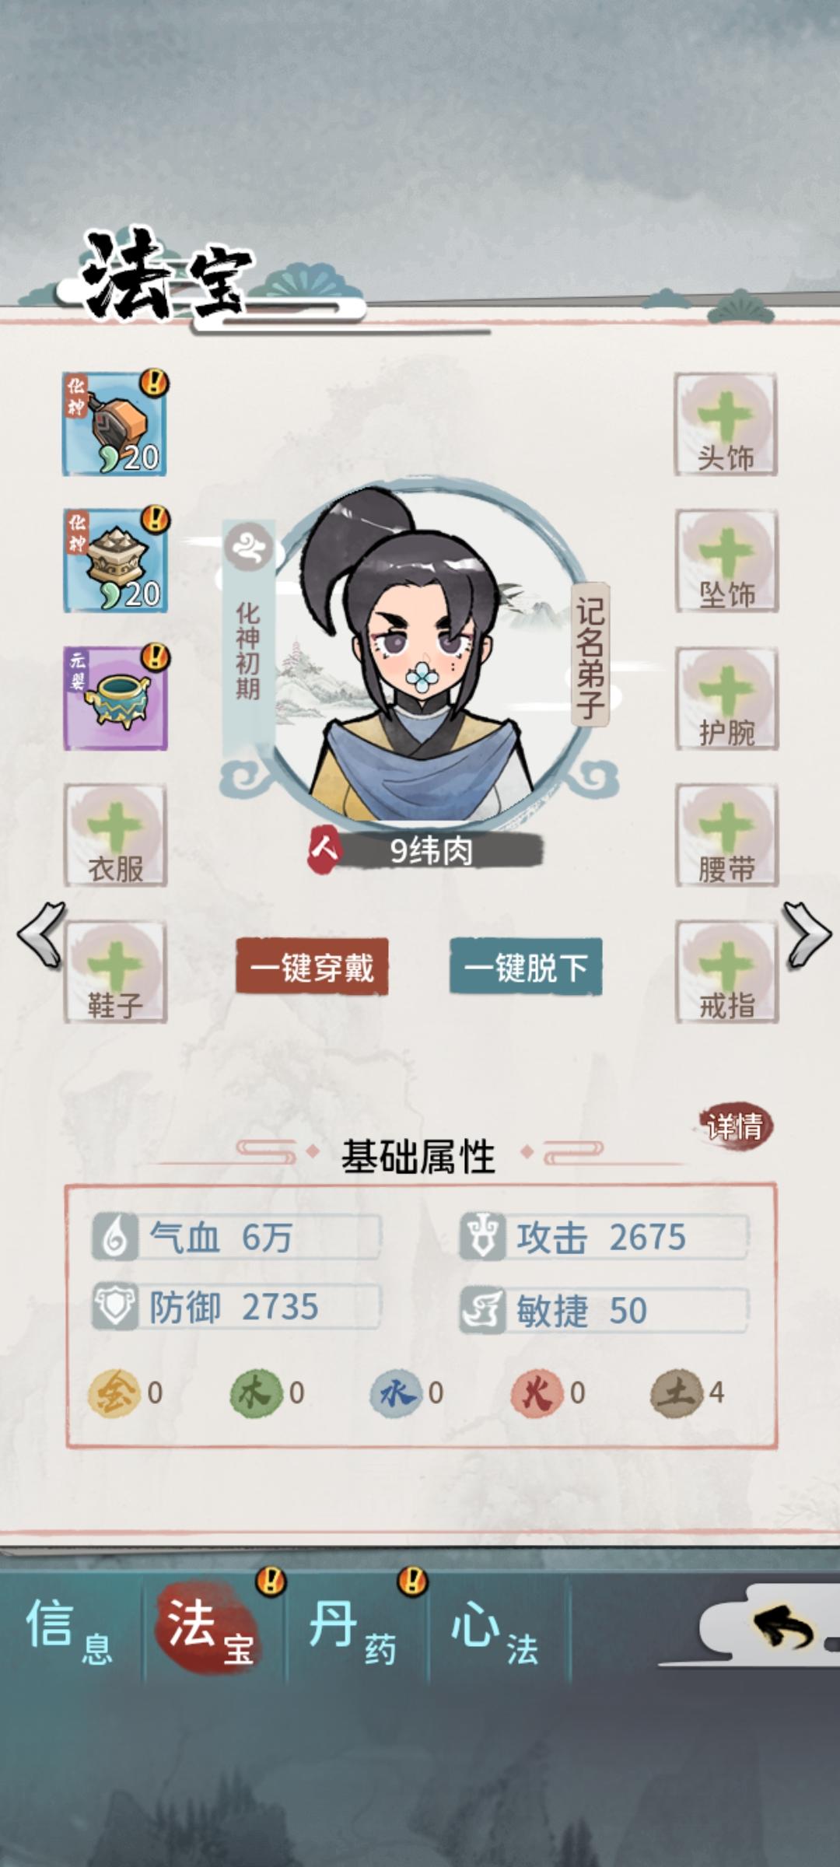Go to previous character with left arrow
The height and width of the screenshot is (1867, 840).
[x=41, y=935]
